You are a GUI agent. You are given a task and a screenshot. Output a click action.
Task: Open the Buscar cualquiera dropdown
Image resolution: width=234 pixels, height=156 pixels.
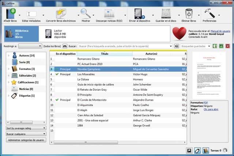pyautogui.click(x=26, y=134)
